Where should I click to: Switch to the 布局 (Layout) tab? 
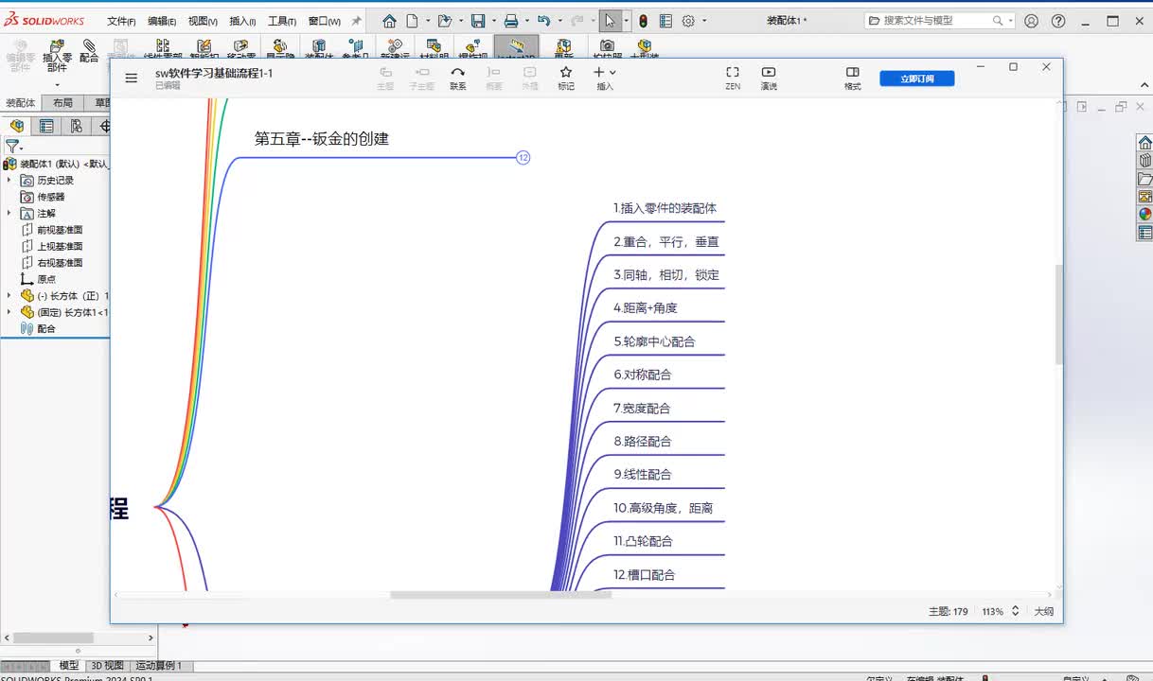[62, 103]
